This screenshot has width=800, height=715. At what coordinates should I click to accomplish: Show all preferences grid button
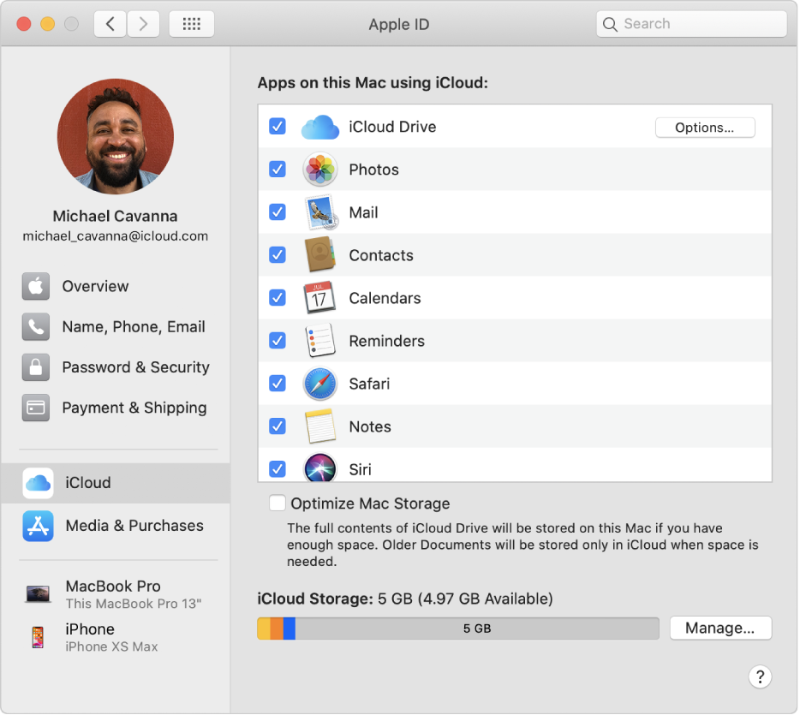click(192, 24)
